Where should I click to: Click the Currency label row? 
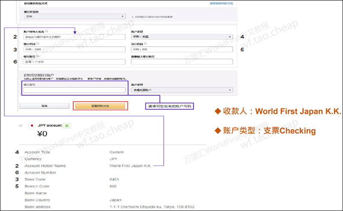(33, 159)
